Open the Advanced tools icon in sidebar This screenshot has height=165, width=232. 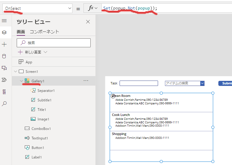tap(4, 92)
